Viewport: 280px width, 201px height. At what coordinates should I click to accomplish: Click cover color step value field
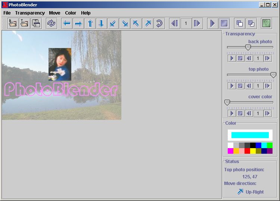[x=258, y=114]
